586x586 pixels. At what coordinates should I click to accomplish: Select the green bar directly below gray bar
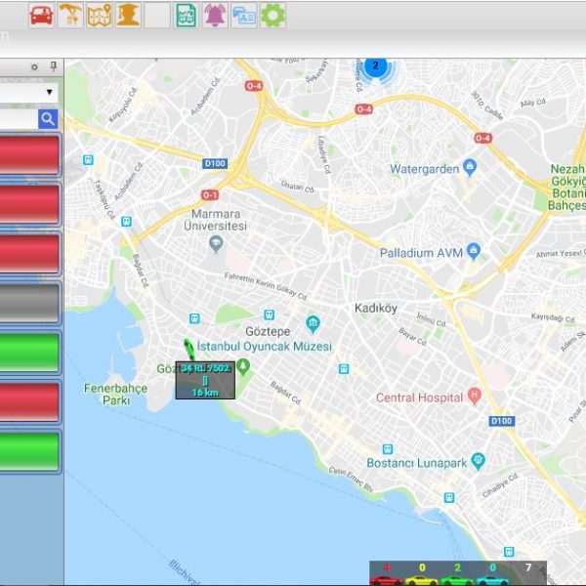pyautogui.click(x=29, y=352)
